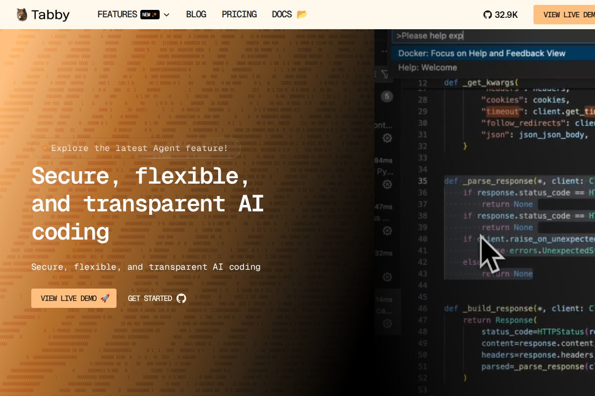Click the GitHub icon next to GET STARTED

coord(181,298)
